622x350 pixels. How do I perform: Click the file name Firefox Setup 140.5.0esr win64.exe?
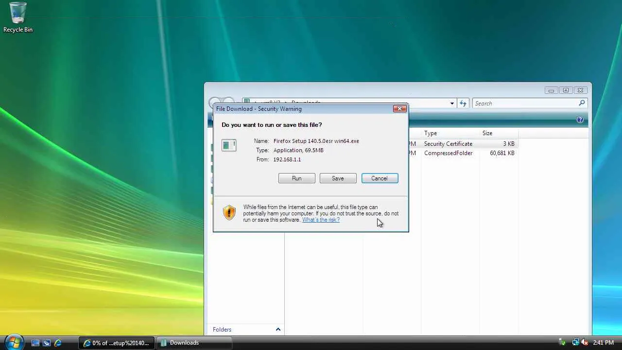pyautogui.click(x=316, y=141)
